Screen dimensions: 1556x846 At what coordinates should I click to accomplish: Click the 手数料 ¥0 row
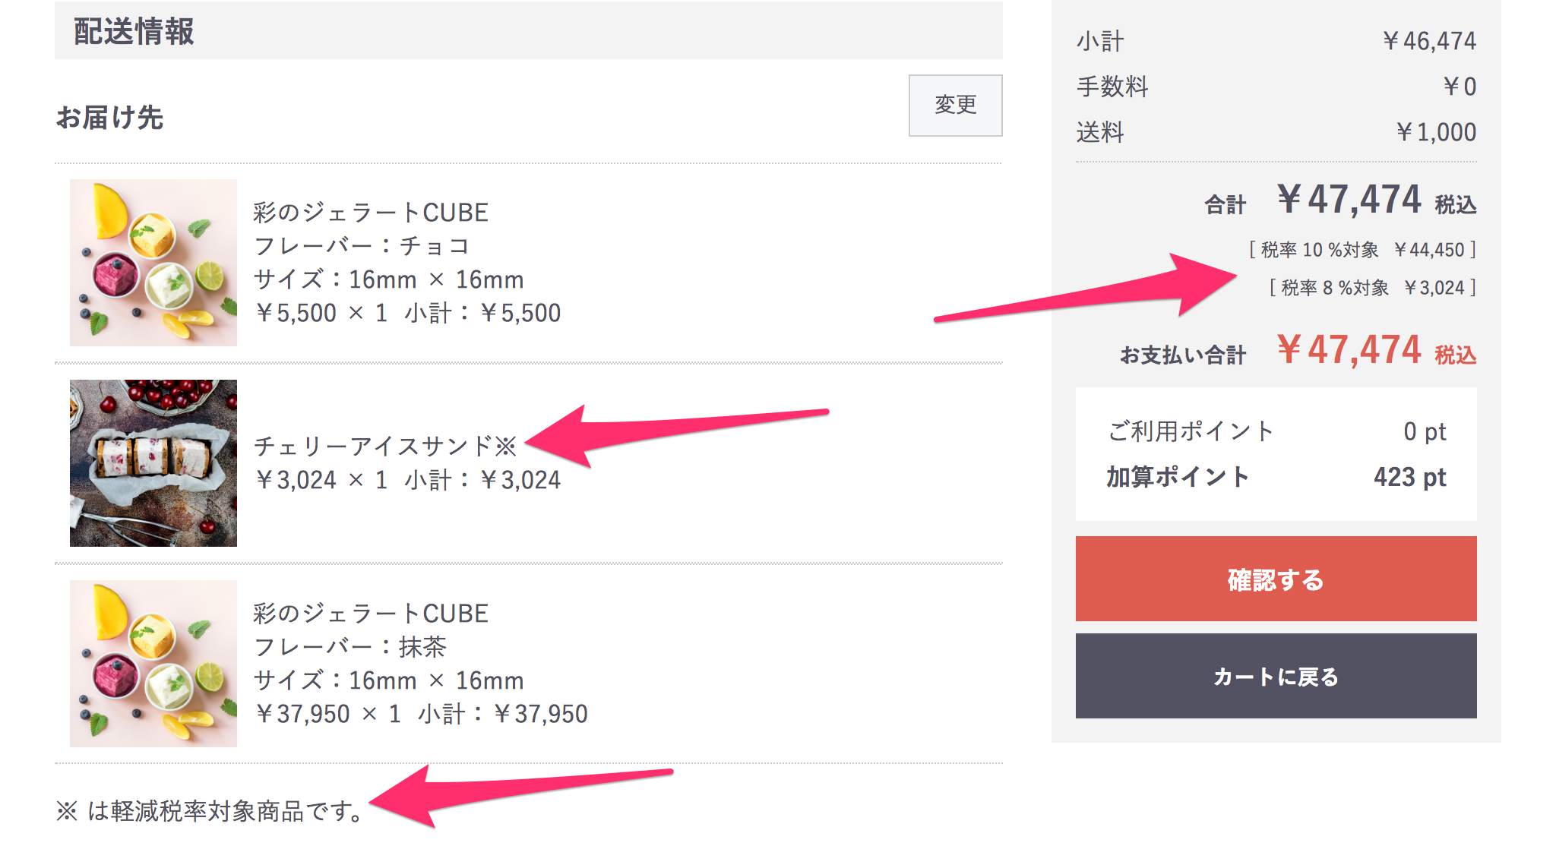click(1276, 87)
